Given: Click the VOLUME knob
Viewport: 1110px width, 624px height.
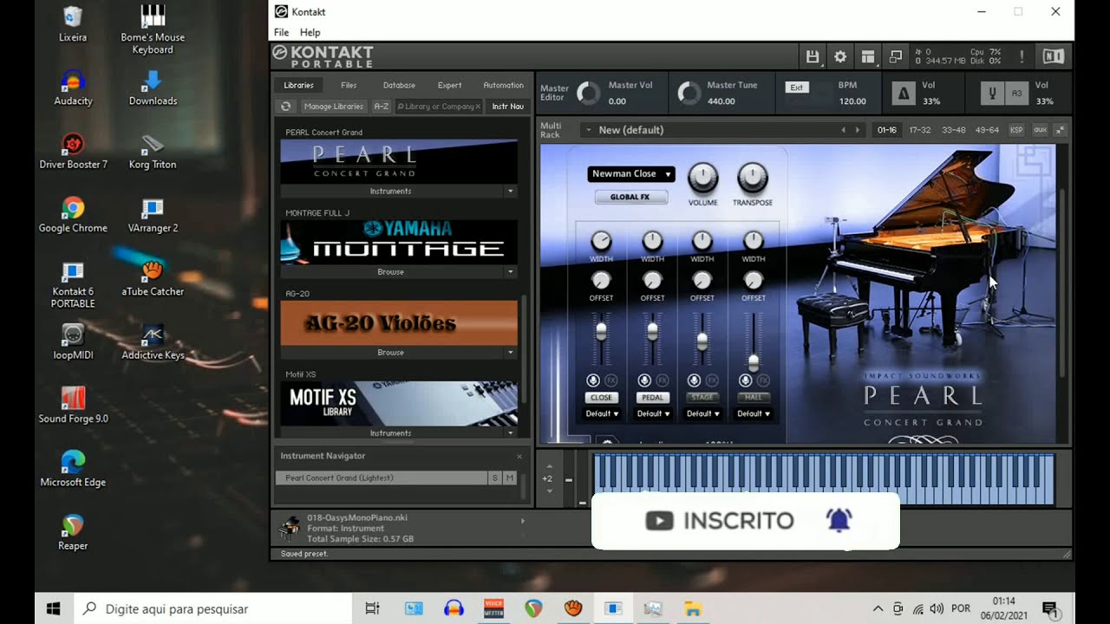Looking at the screenshot, I should 702,179.
